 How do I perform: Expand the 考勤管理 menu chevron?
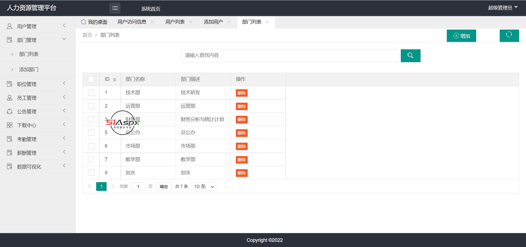pyautogui.click(x=64, y=138)
